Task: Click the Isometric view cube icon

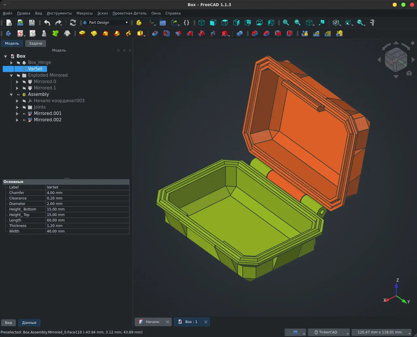Action: click(202, 22)
